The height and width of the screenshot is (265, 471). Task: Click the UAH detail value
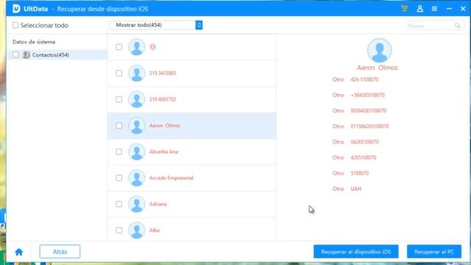click(356, 188)
